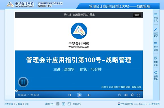Show the 本章小节 chapter summary

pyautogui.click(x=156, y=61)
